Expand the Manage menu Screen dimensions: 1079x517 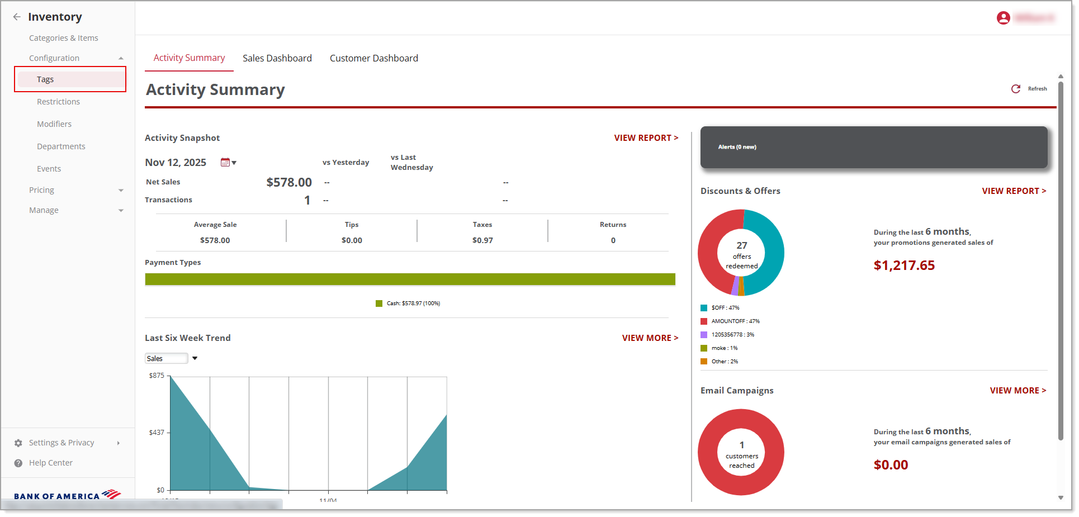click(x=121, y=211)
